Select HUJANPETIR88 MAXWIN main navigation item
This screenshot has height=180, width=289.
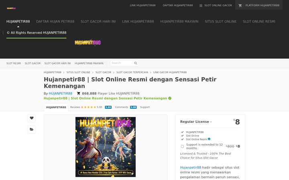pos(179,22)
